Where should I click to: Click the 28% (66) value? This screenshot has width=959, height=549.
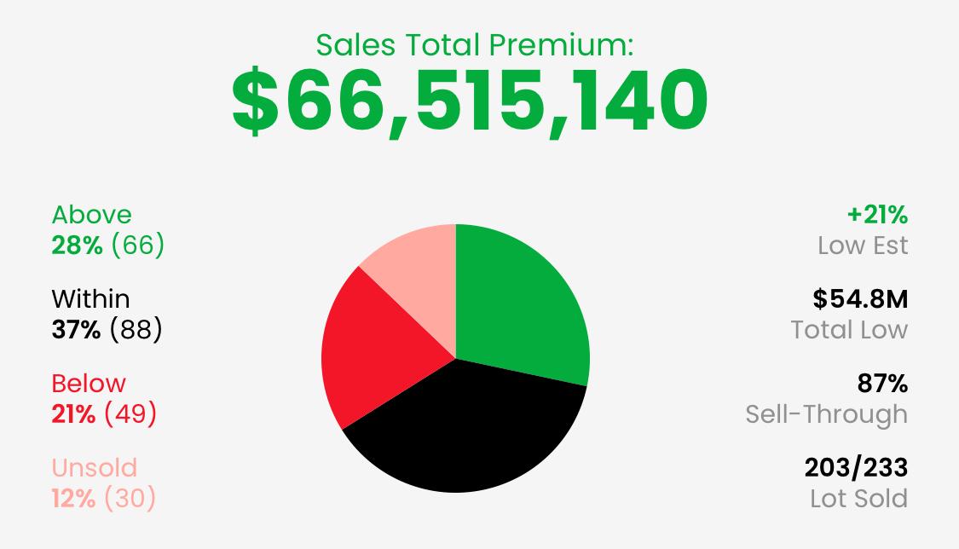pyautogui.click(x=107, y=246)
